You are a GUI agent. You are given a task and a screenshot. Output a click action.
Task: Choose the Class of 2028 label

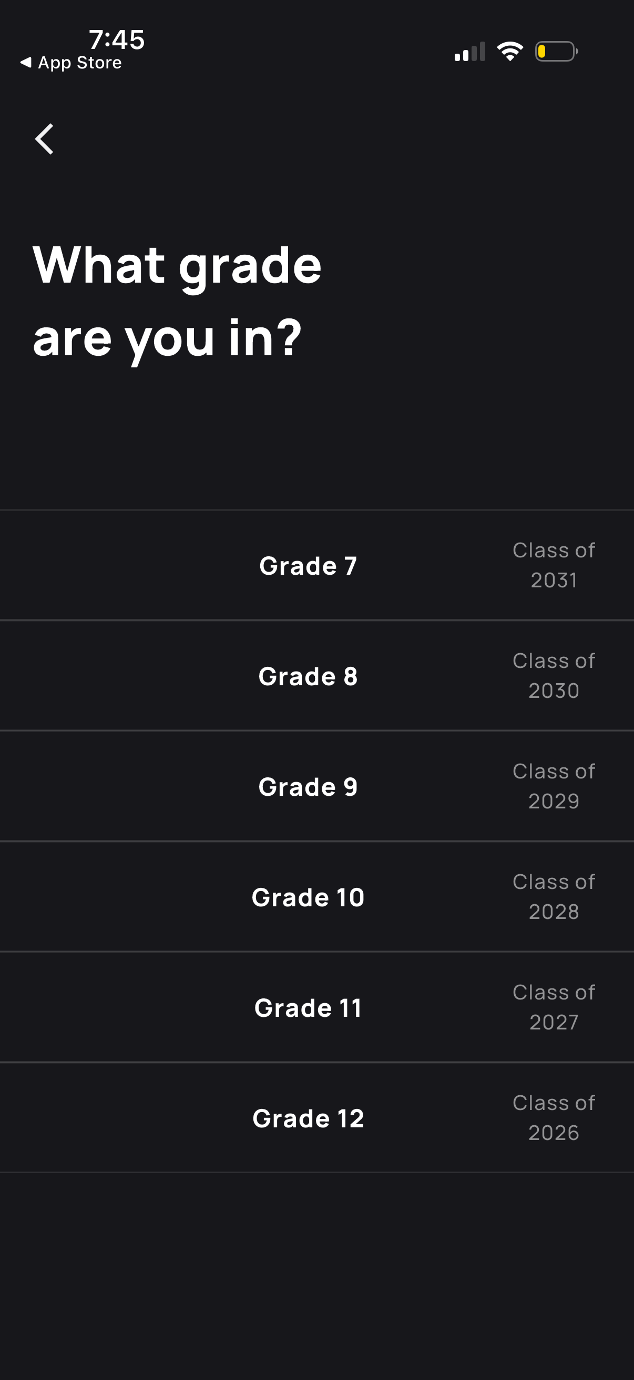point(554,897)
